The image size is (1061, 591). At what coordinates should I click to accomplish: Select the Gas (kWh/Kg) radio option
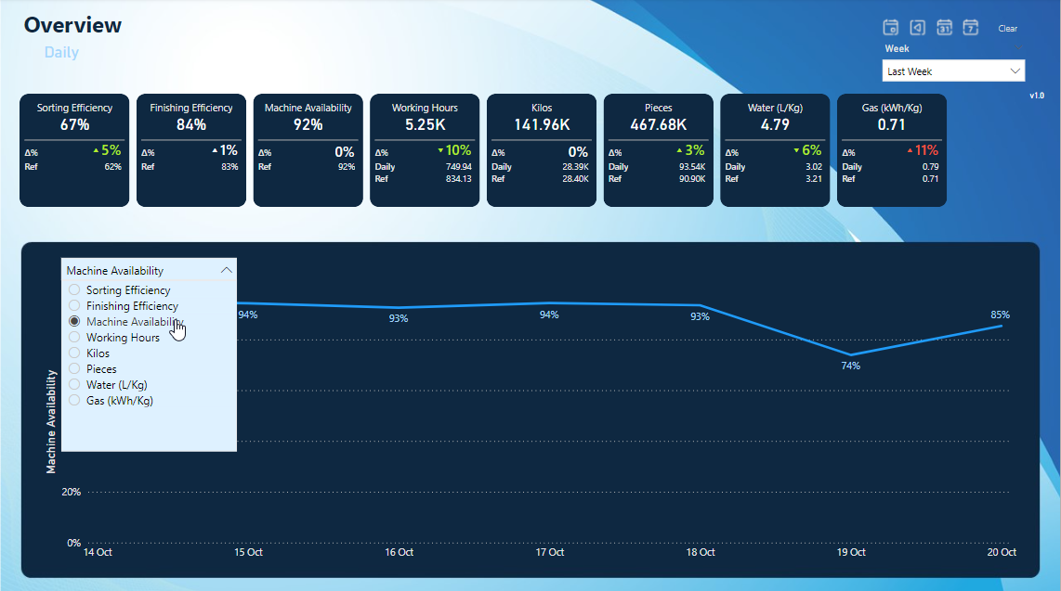pyautogui.click(x=74, y=401)
